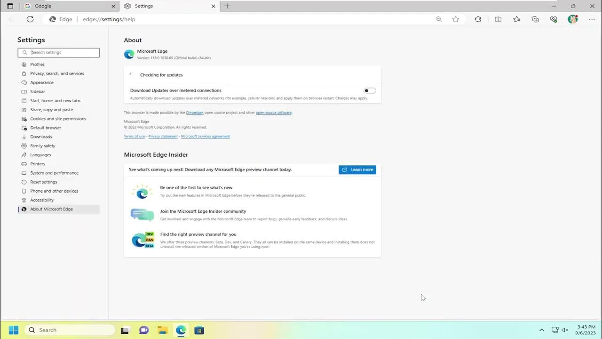Viewport: 602px width, 339px height.
Task: Open the open source software link
Action: [274, 113]
